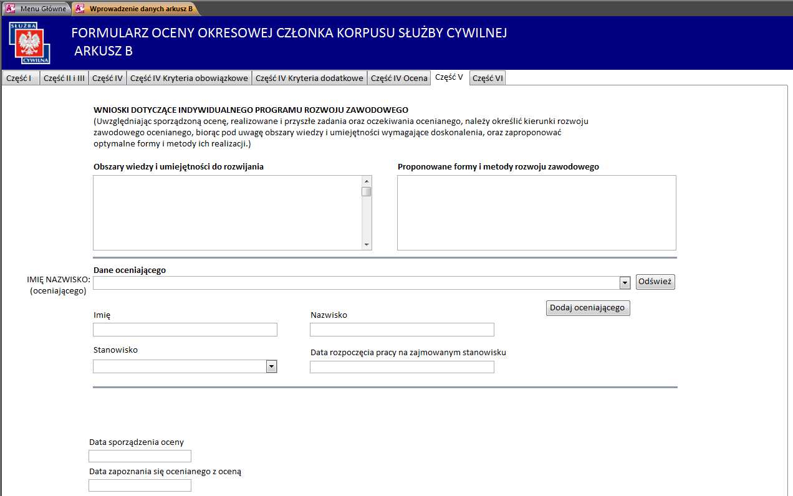Open the Część IV tab
Screen dimensions: 793x496
point(108,79)
